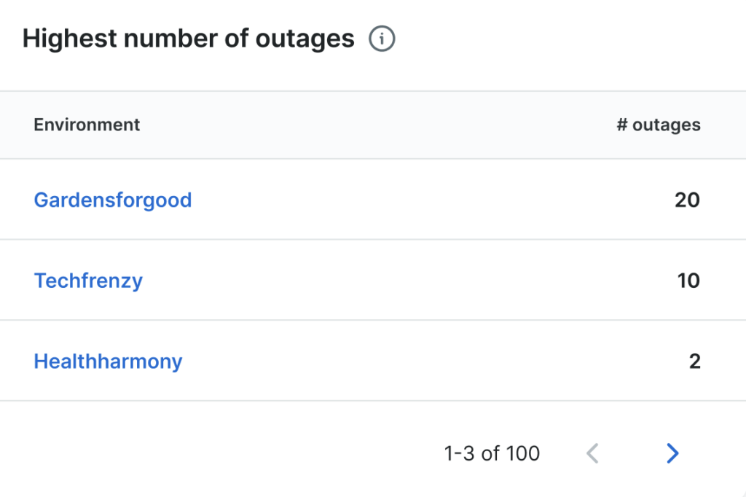Click the 'Highest number of outages' title
The width and height of the screenshot is (746, 497).
(x=188, y=39)
